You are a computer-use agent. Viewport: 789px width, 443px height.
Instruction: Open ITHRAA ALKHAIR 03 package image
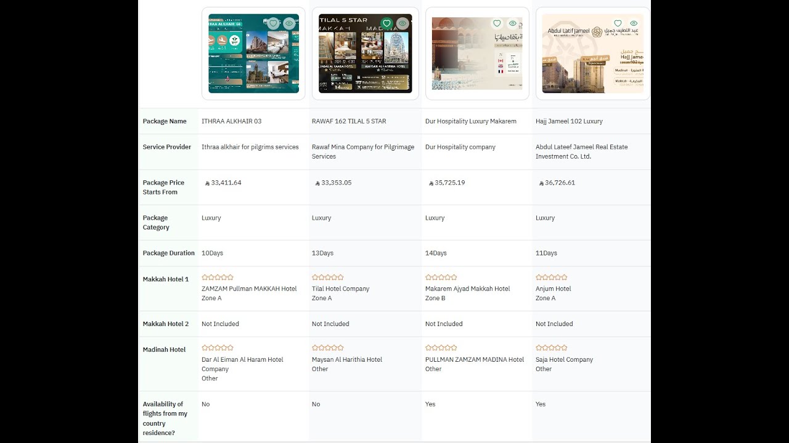coord(253,54)
